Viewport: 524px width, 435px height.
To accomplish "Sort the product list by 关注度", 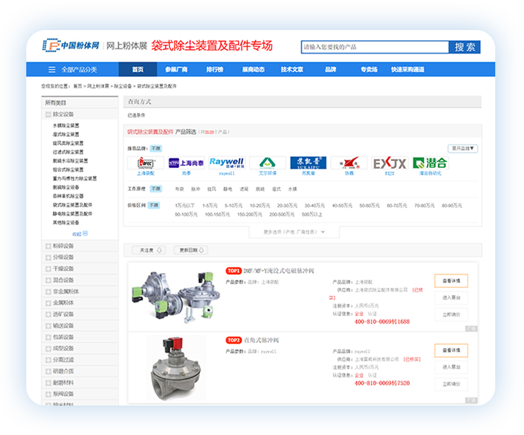I will pyautogui.click(x=149, y=250).
